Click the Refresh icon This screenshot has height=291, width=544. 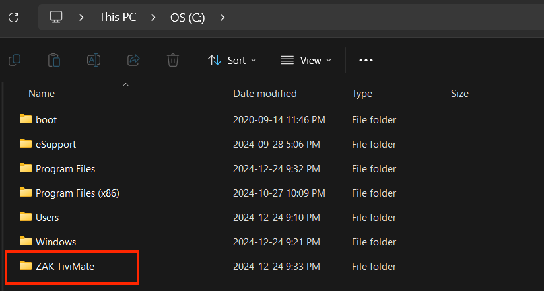(13, 17)
